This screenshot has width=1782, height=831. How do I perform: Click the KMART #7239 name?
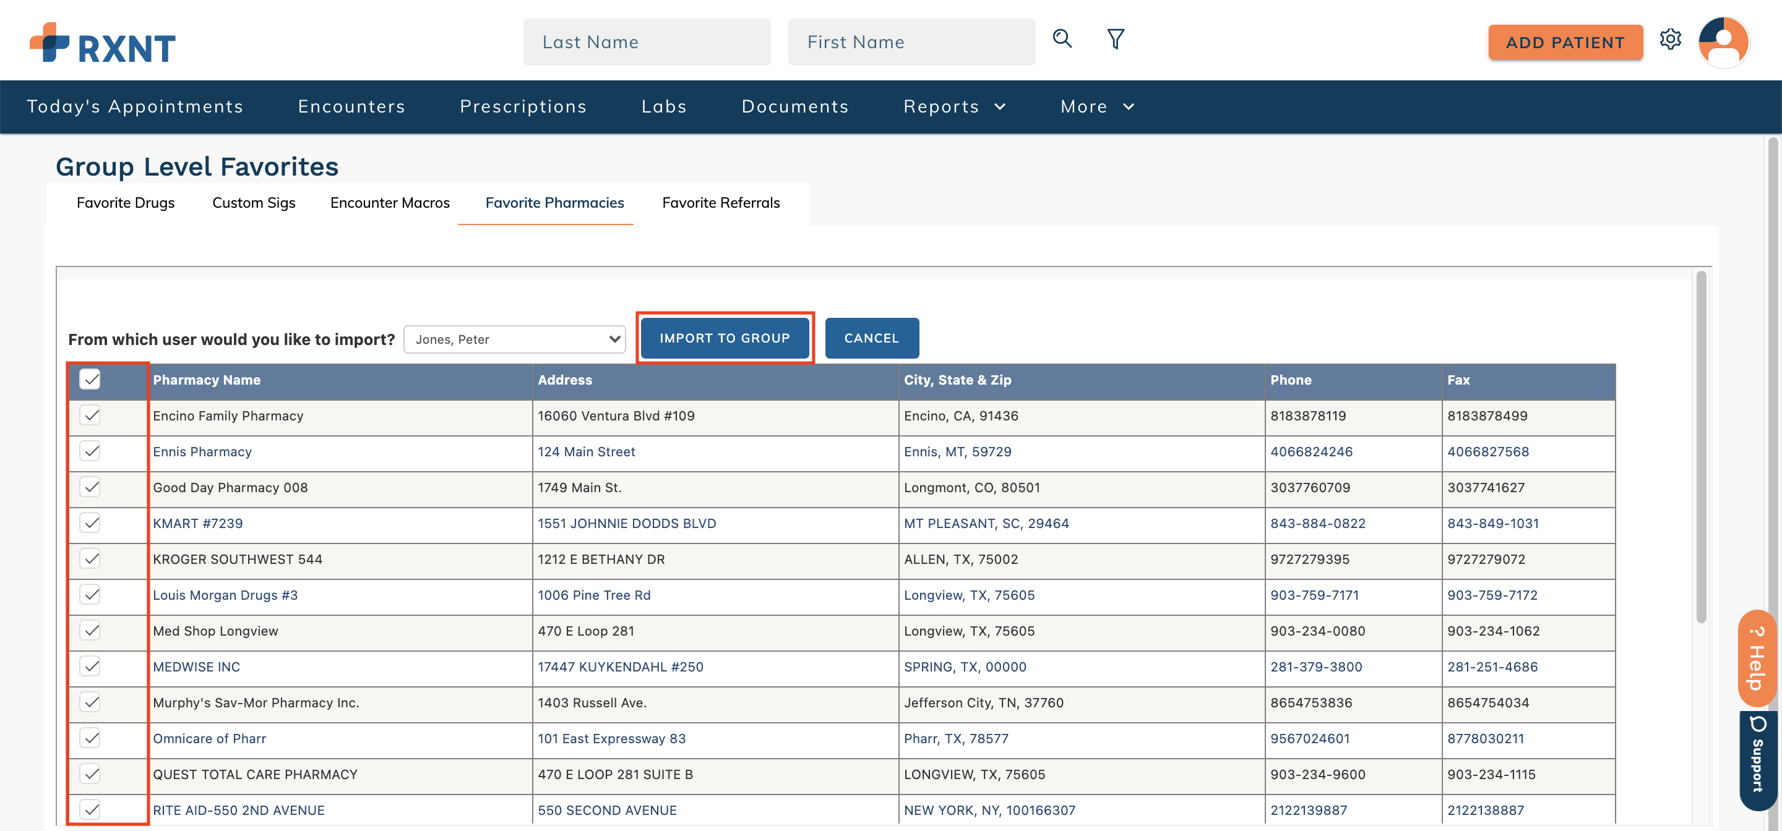(197, 523)
